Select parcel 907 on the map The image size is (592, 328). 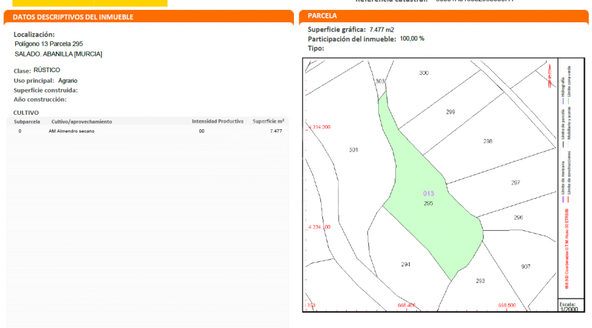[x=526, y=266]
